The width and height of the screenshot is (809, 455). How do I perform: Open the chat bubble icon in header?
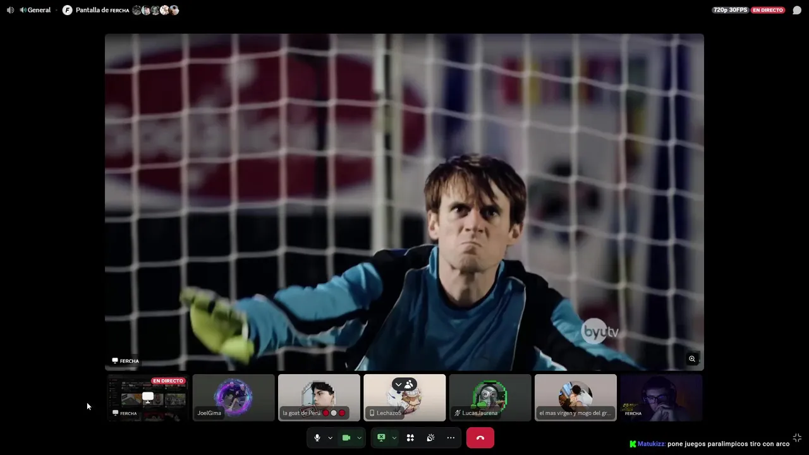coord(797,10)
